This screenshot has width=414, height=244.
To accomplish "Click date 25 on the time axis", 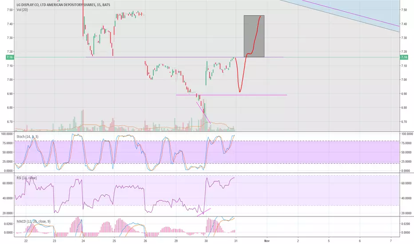I will [114, 241].
